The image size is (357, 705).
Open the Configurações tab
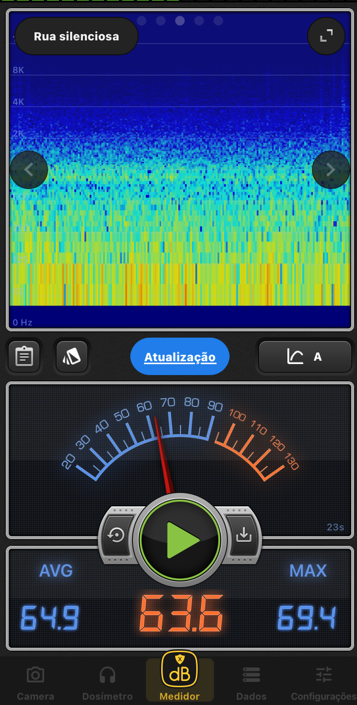tap(324, 683)
